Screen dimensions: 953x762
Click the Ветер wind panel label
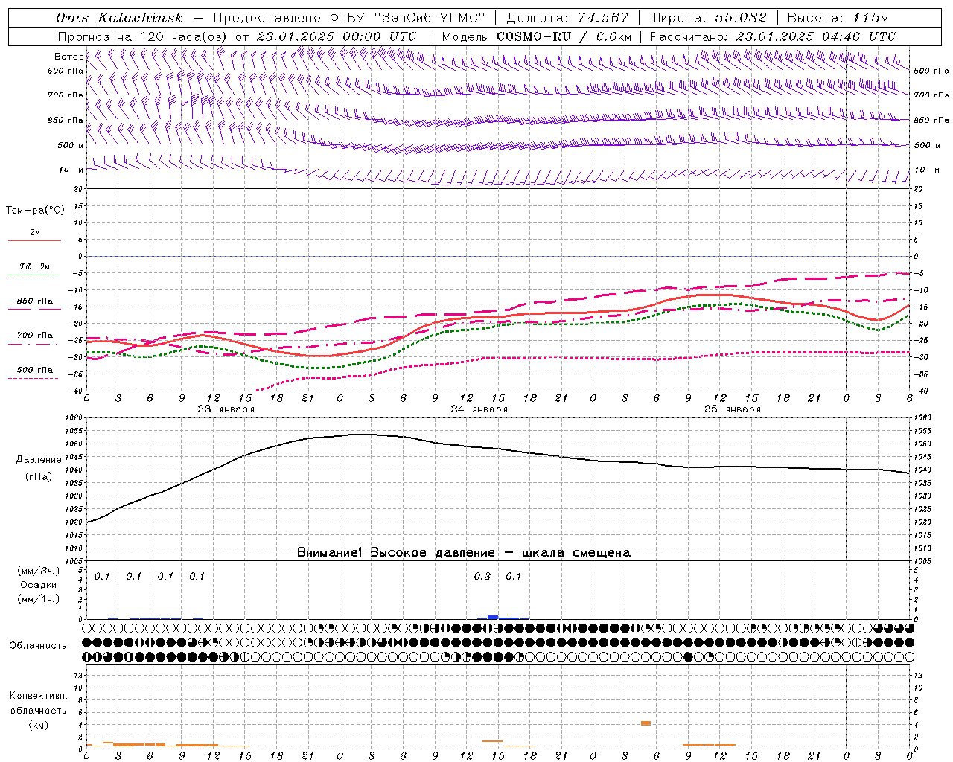point(68,57)
